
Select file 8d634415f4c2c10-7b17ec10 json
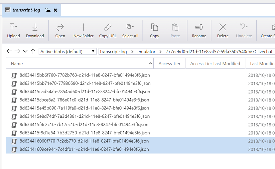coord(84,125)
